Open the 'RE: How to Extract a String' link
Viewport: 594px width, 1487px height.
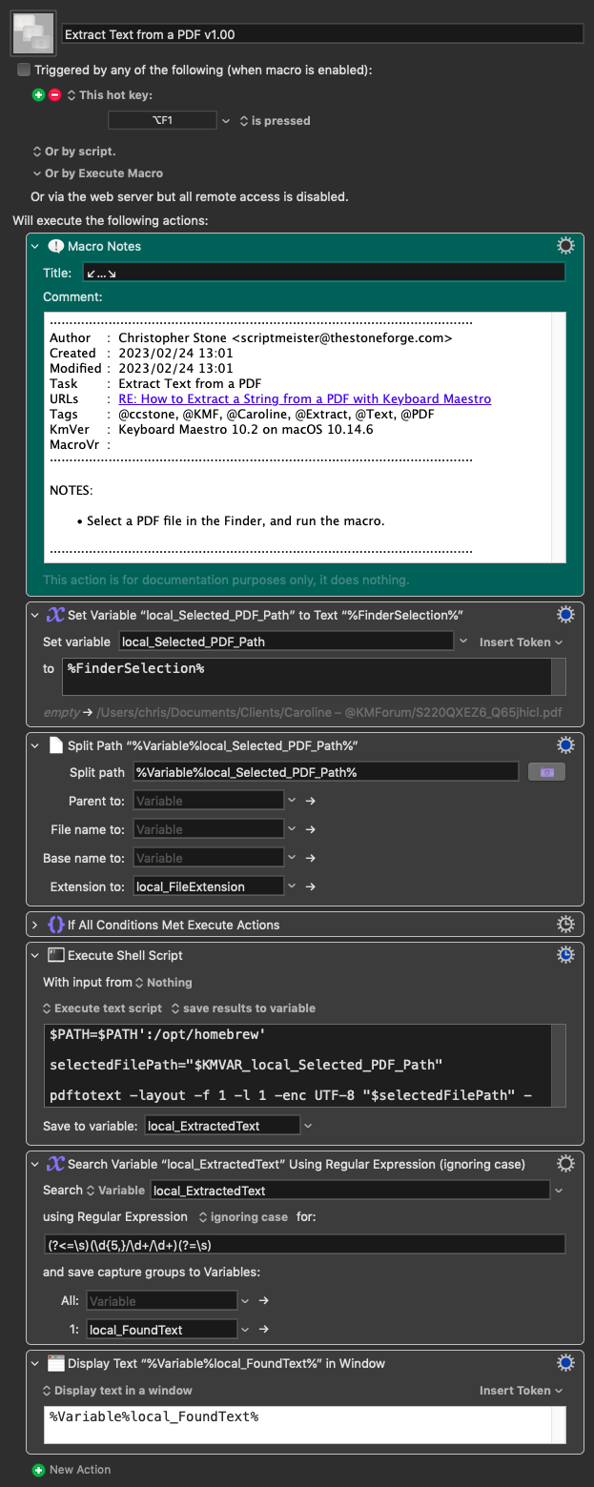[x=305, y=398]
